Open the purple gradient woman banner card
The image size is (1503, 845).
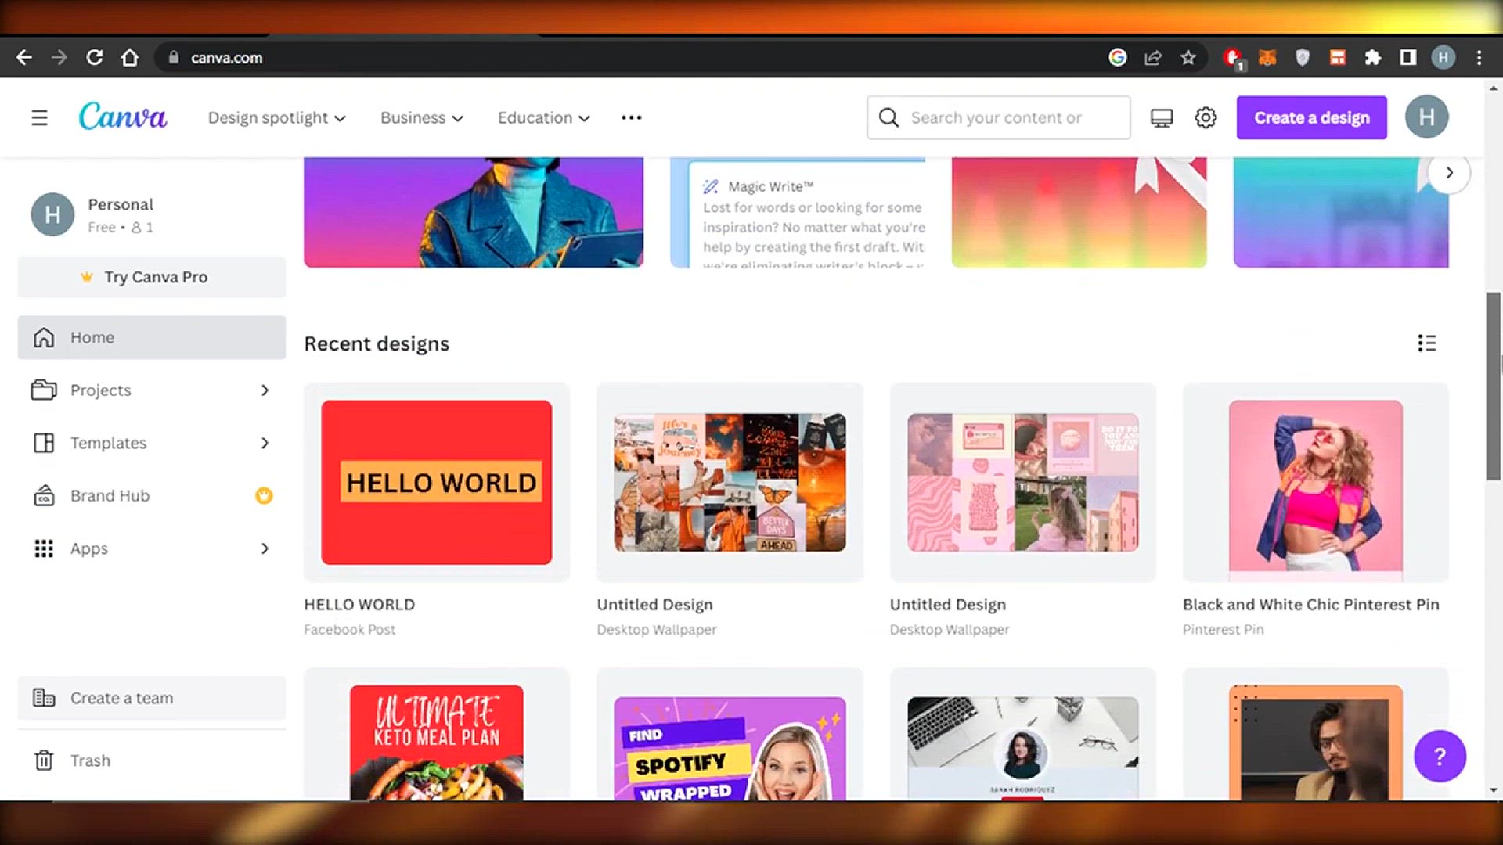tap(474, 213)
